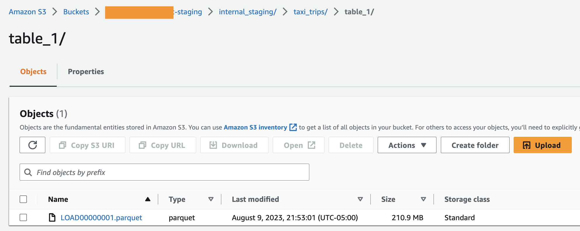The height and width of the screenshot is (231, 580).
Task: Click the Delete button
Action: click(x=351, y=145)
